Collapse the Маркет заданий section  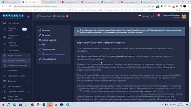29,56
